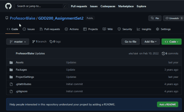This screenshot has width=184, height=112.
Task: Click the gear icon on Settings tab
Action: click(x=158, y=29)
